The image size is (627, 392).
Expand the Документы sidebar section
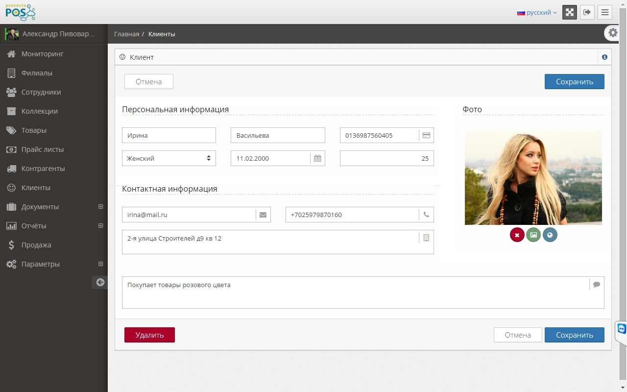point(101,207)
